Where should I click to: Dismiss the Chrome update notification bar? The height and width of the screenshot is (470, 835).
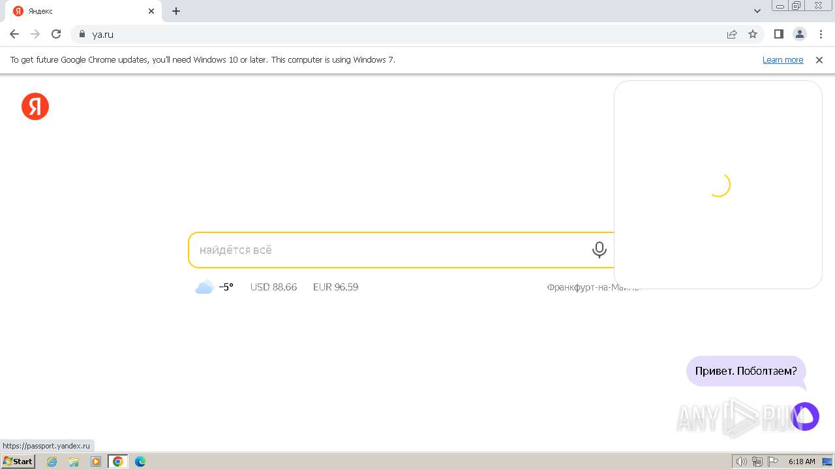819,60
